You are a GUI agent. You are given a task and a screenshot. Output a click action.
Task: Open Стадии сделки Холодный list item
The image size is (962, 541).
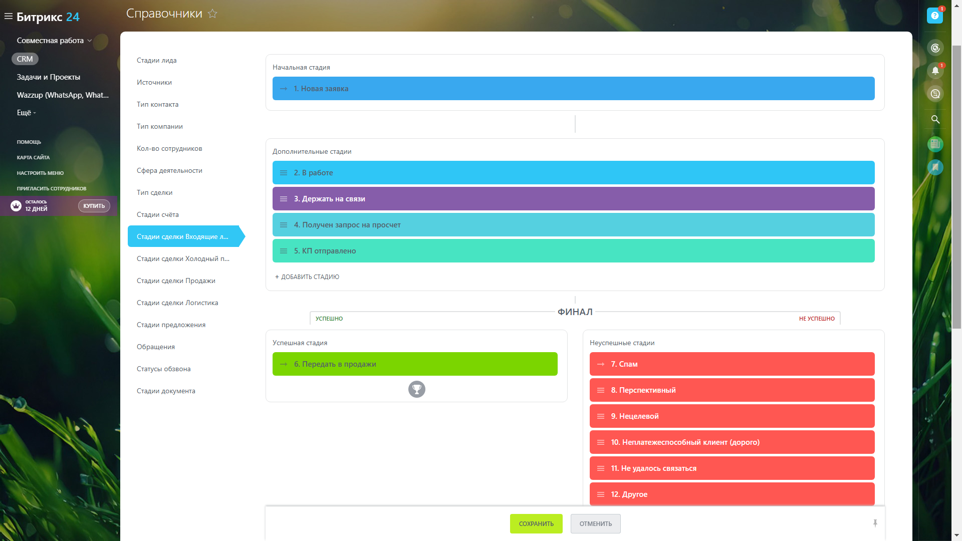[x=183, y=258]
